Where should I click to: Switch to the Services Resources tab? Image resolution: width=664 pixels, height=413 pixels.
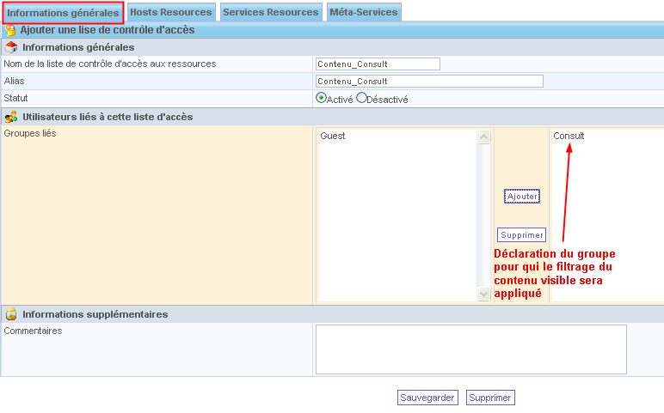tap(270, 12)
